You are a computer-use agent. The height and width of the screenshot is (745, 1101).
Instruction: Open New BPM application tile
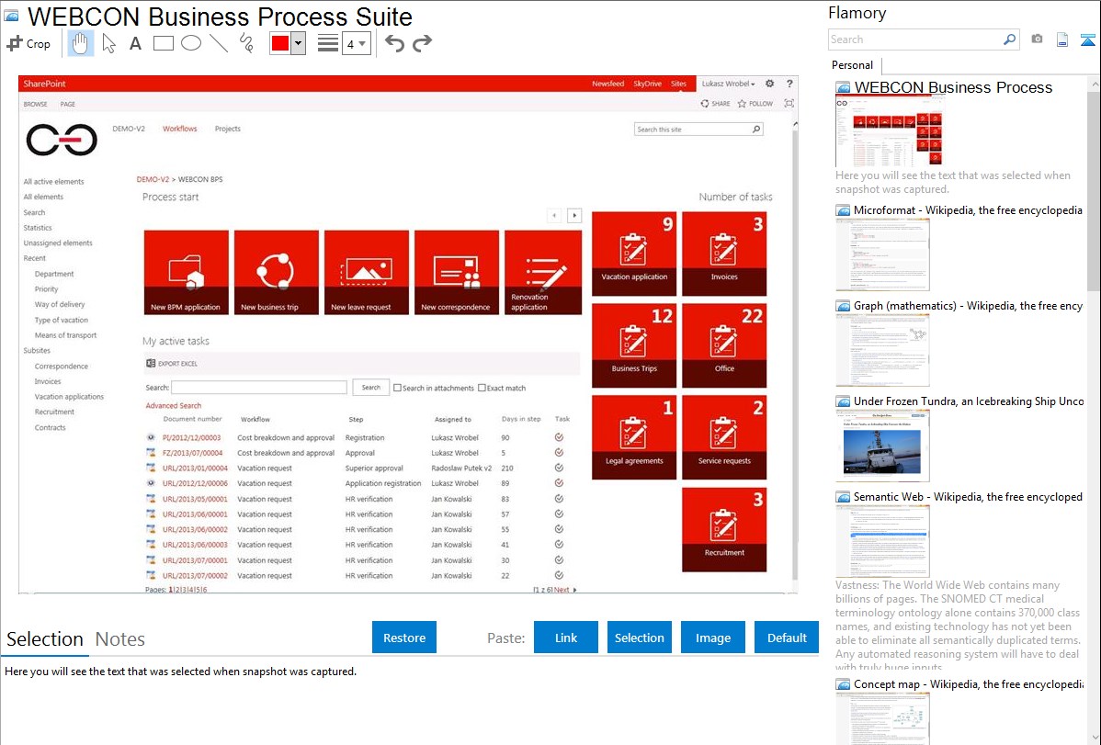tap(186, 273)
